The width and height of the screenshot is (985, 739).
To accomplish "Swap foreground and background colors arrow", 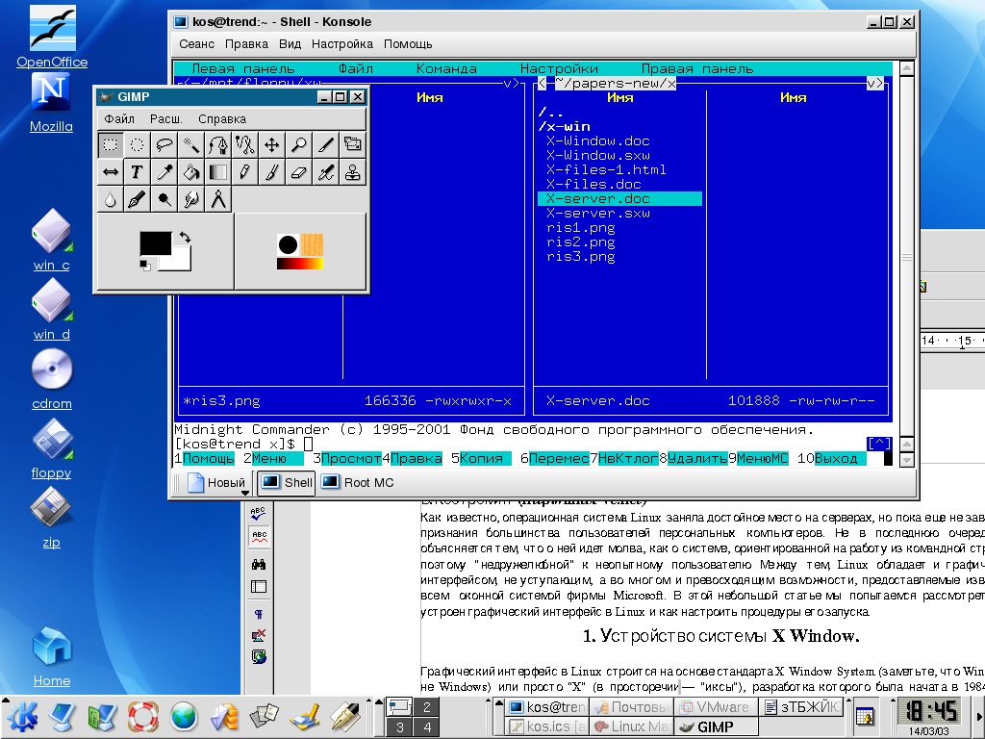I will [185, 237].
